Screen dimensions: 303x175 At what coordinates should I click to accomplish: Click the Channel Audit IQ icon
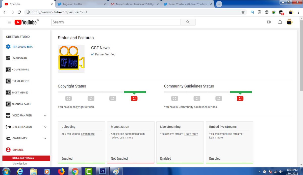point(8,104)
